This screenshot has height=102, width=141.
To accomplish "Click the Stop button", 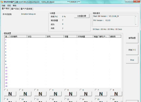I will pos(132,60).
